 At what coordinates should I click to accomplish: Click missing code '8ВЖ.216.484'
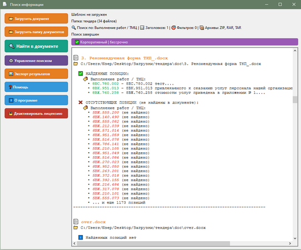point(106,184)
